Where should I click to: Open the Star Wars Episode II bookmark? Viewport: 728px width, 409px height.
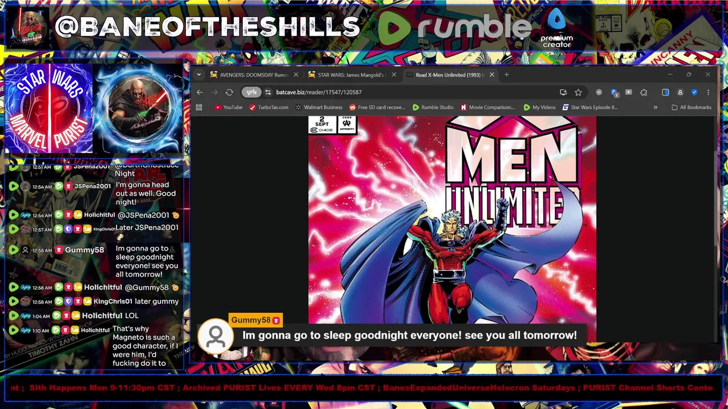[590, 107]
